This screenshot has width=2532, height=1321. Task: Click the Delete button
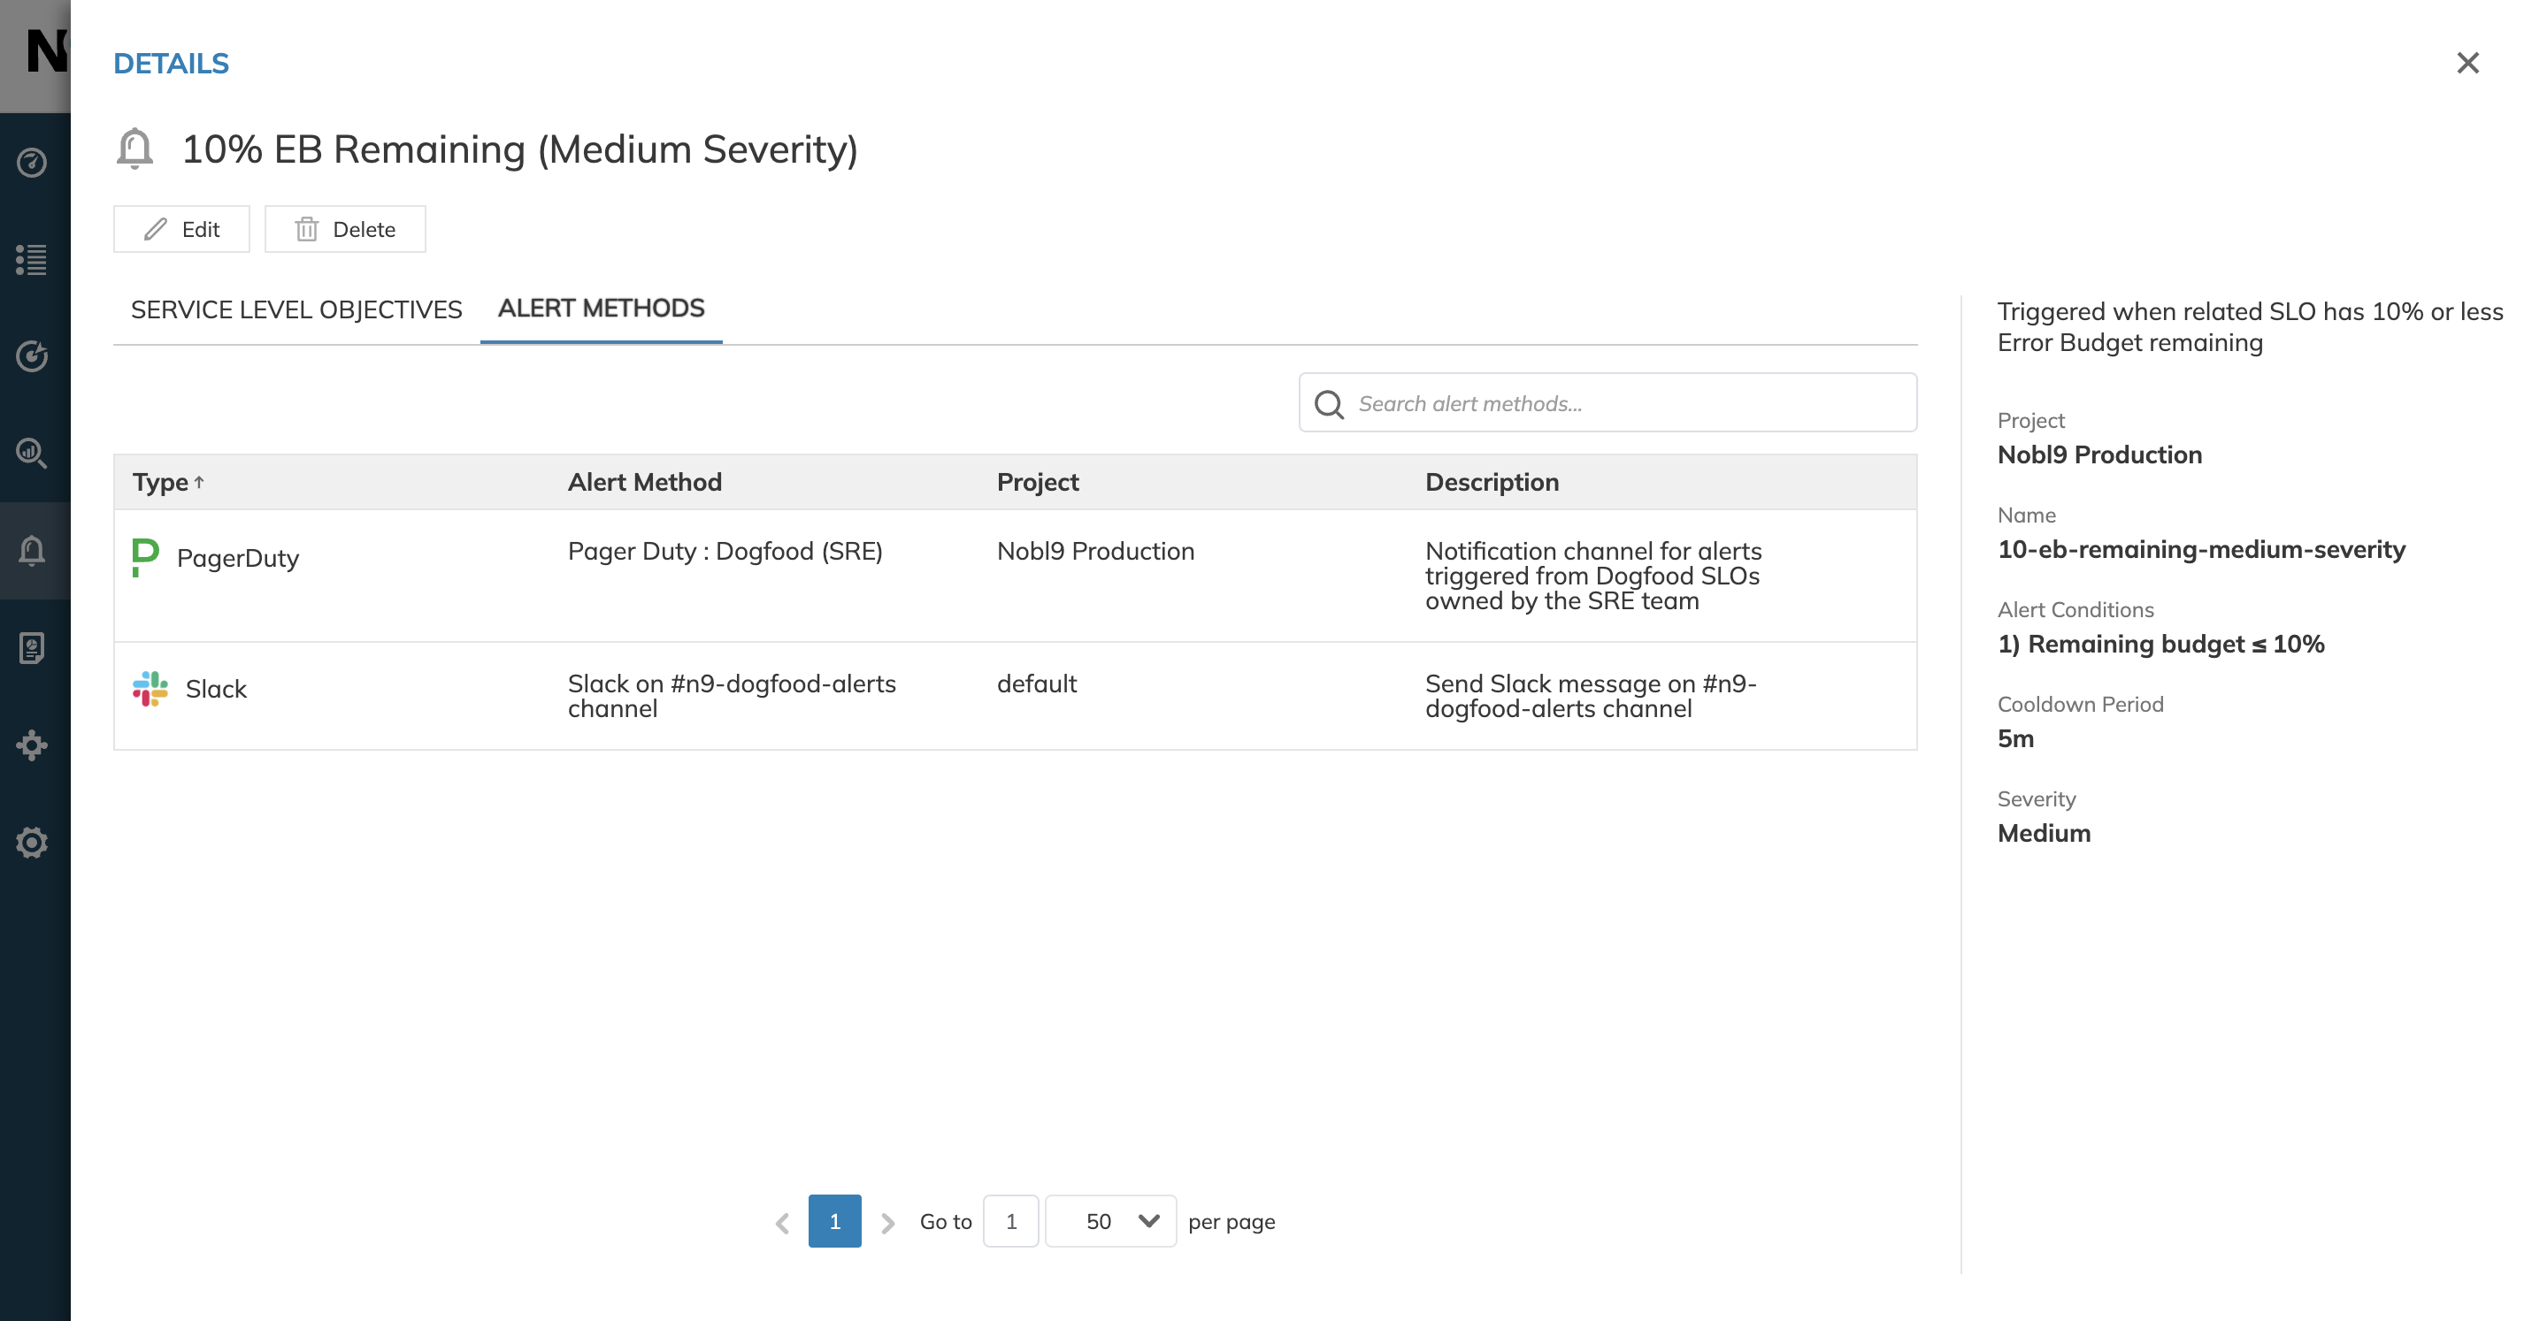[344, 229]
